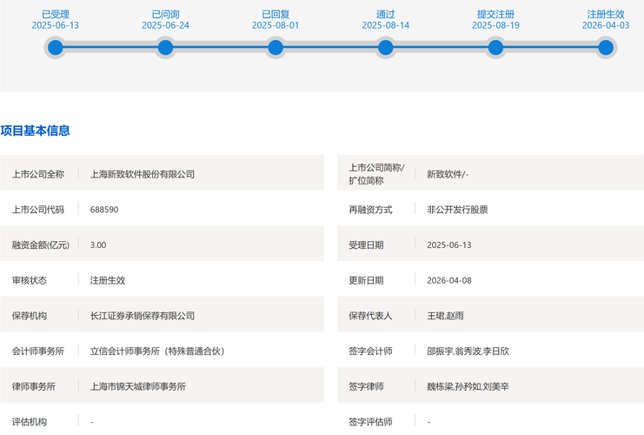Click the 受理日期 value 2025-06-13
Image resolution: width=644 pixels, height=435 pixels.
pos(449,245)
